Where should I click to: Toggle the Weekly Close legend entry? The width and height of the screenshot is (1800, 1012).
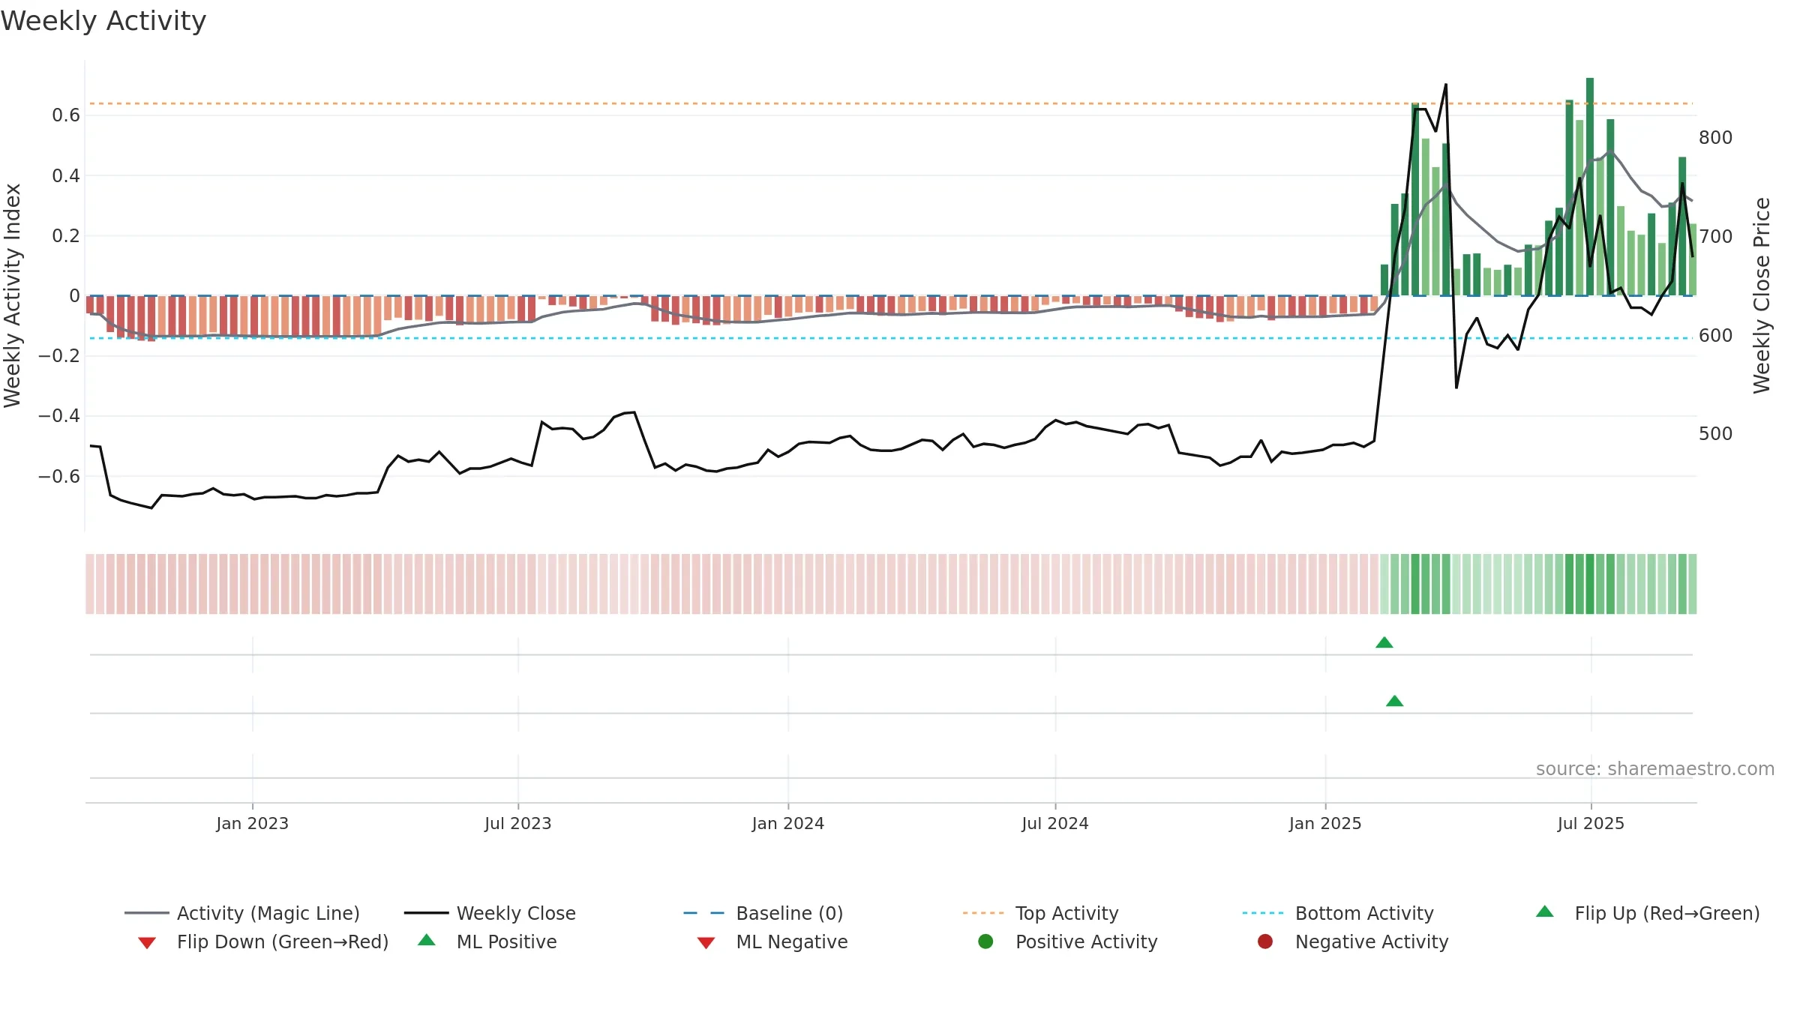490,913
